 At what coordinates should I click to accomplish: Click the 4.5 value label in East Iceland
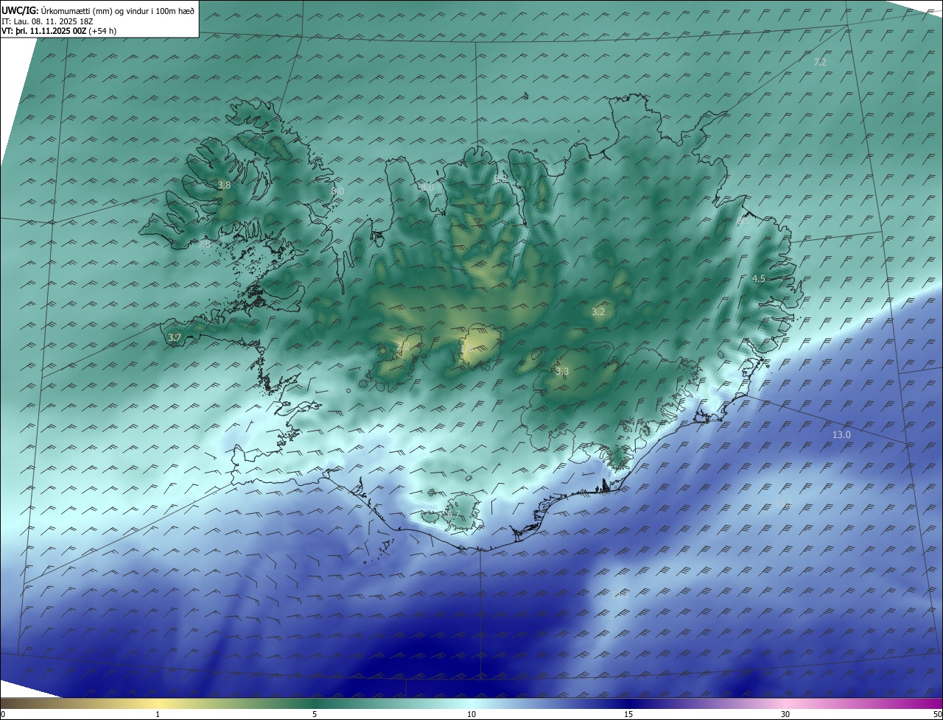click(x=759, y=279)
